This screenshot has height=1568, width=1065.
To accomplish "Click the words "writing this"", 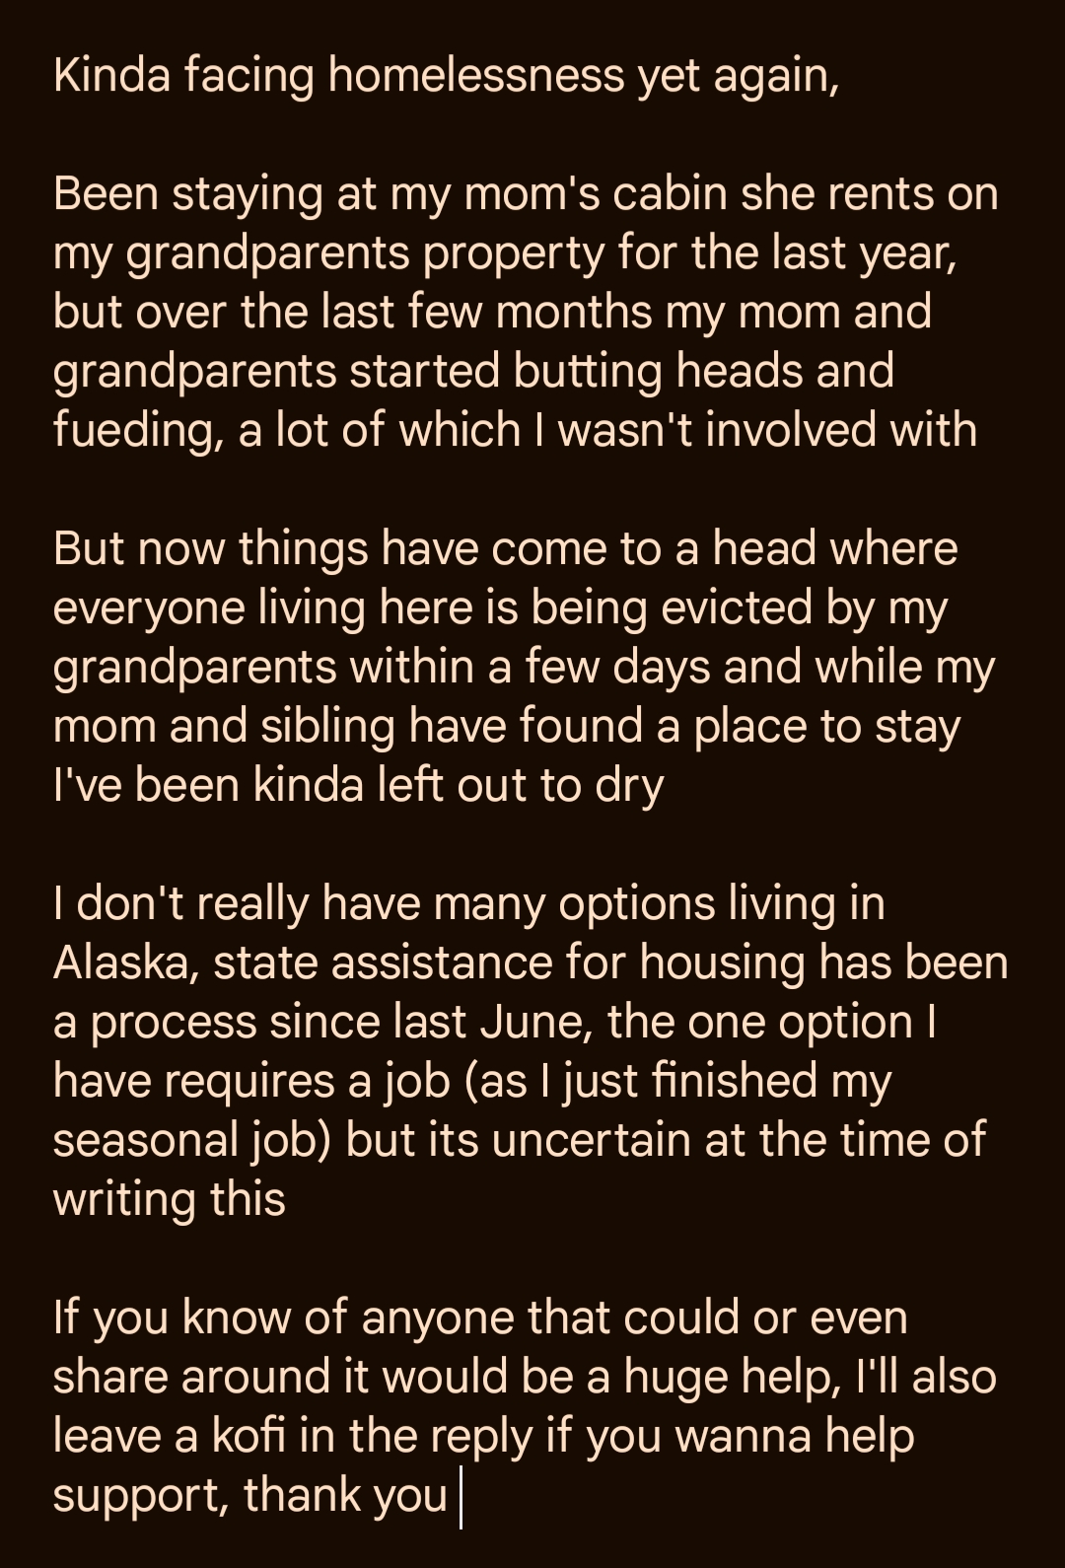I will (x=169, y=1199).
